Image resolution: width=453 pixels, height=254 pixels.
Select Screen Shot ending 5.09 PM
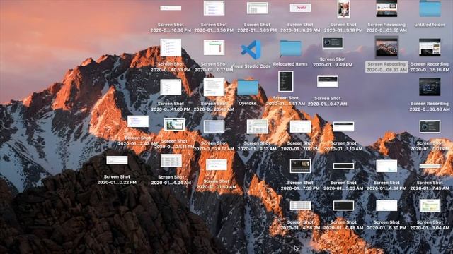click(257, 8)
